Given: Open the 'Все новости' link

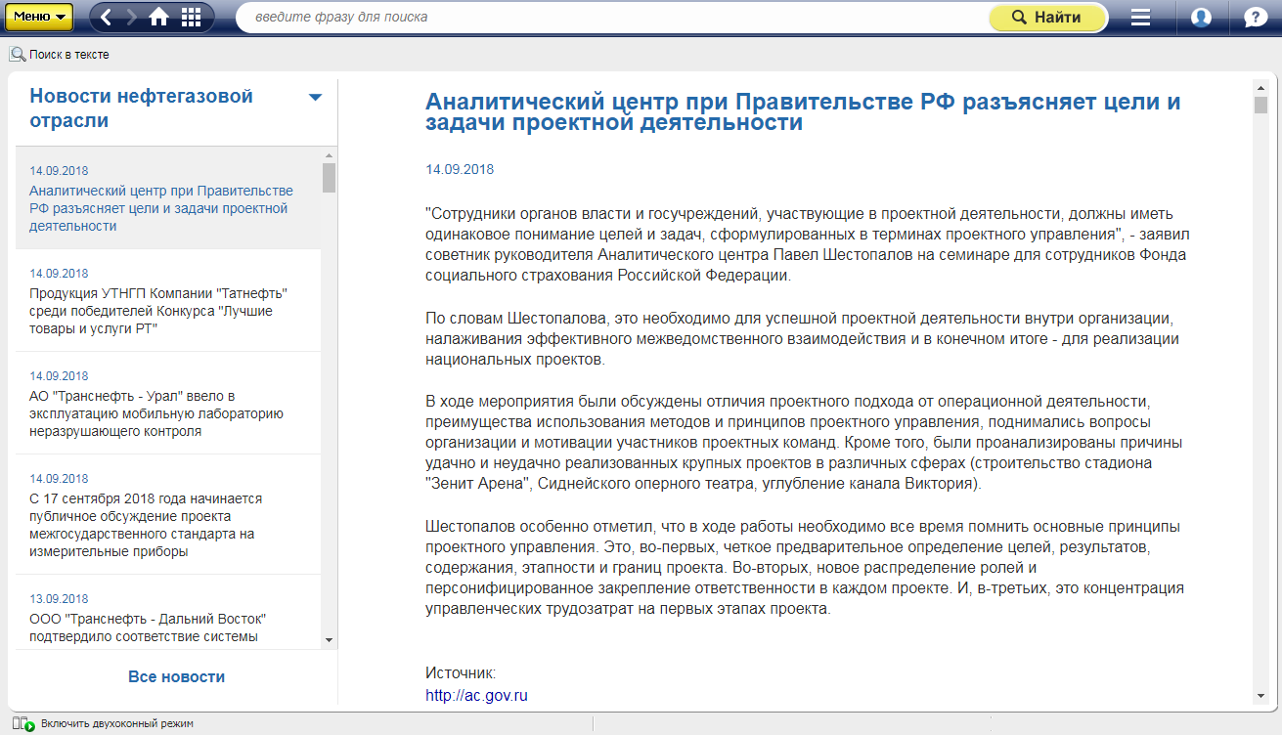Looking at the screenshot, I should coord(176,676).
